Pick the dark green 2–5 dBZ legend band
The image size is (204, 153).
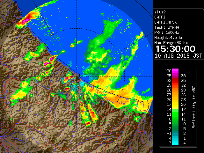(x=175, y=128)
